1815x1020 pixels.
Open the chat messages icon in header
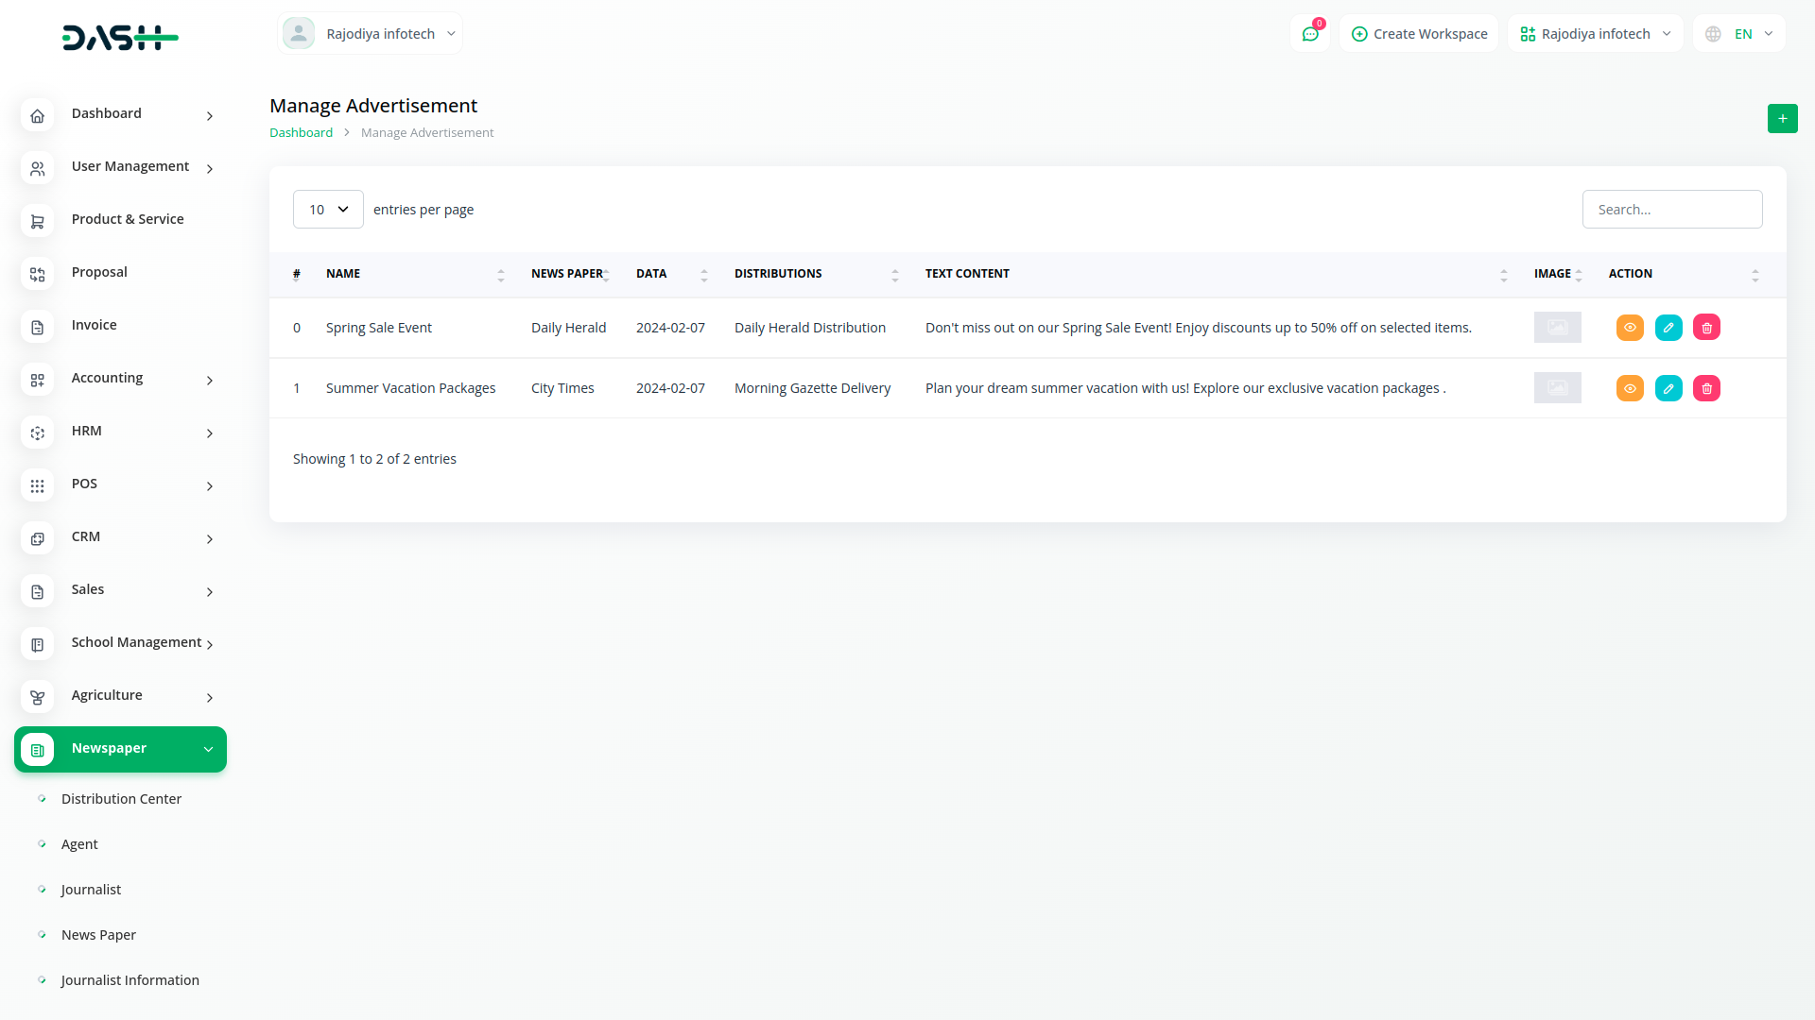[1310, 34]
